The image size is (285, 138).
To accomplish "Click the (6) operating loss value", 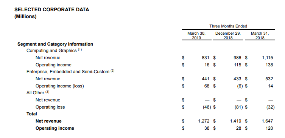I will [240, 86].
